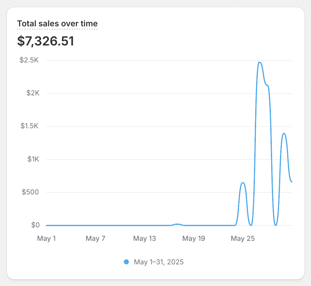Image resolution: width=311 pixels, height=286 pixels.
Task: Click the sales peak near $1.4K
Action: 284,133
